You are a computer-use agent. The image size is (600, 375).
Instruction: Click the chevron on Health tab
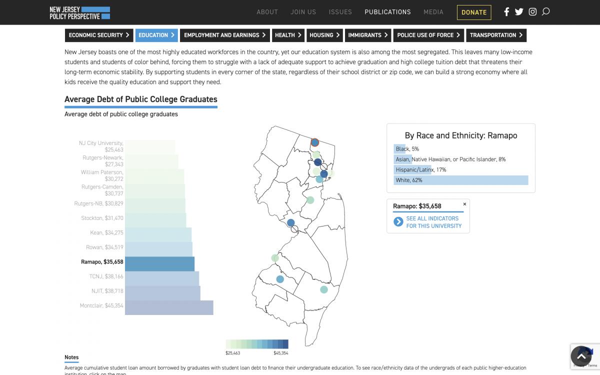pyautogui.click(x=299, y=35)
